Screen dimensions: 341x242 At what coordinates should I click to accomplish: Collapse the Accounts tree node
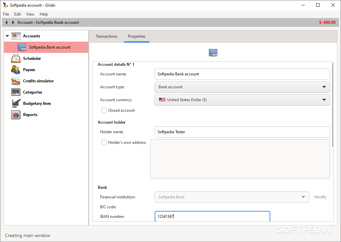tap(7, 36)
